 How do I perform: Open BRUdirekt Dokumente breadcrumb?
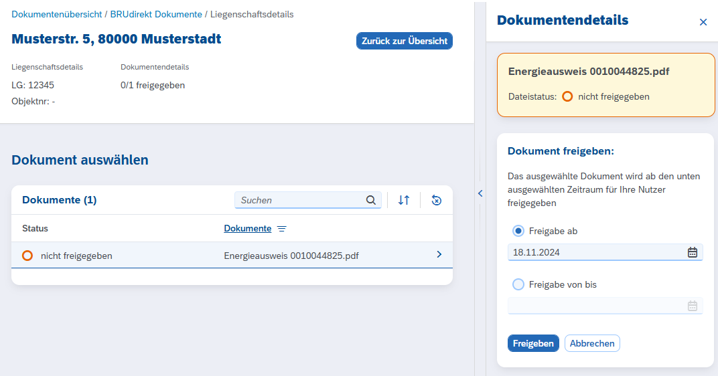(156, 14)
